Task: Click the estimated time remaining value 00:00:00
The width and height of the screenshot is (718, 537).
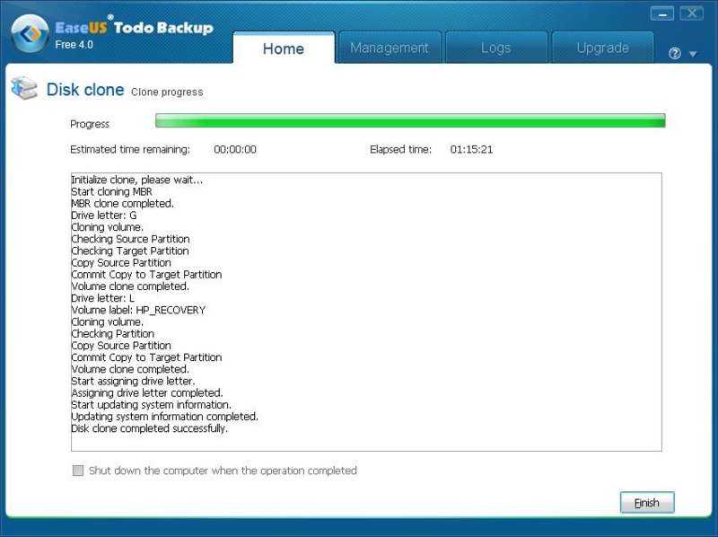Action: [235, 149]
